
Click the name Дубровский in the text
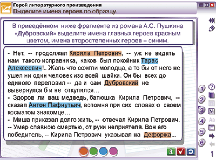121,83
